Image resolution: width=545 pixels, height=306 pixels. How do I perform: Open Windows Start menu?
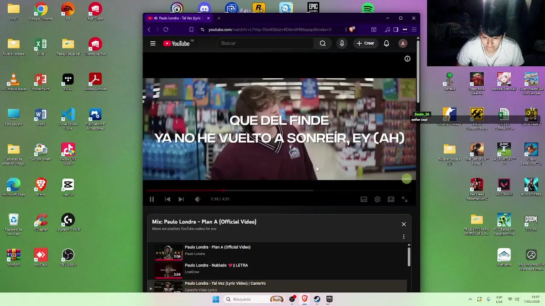[x=216, y=299]
